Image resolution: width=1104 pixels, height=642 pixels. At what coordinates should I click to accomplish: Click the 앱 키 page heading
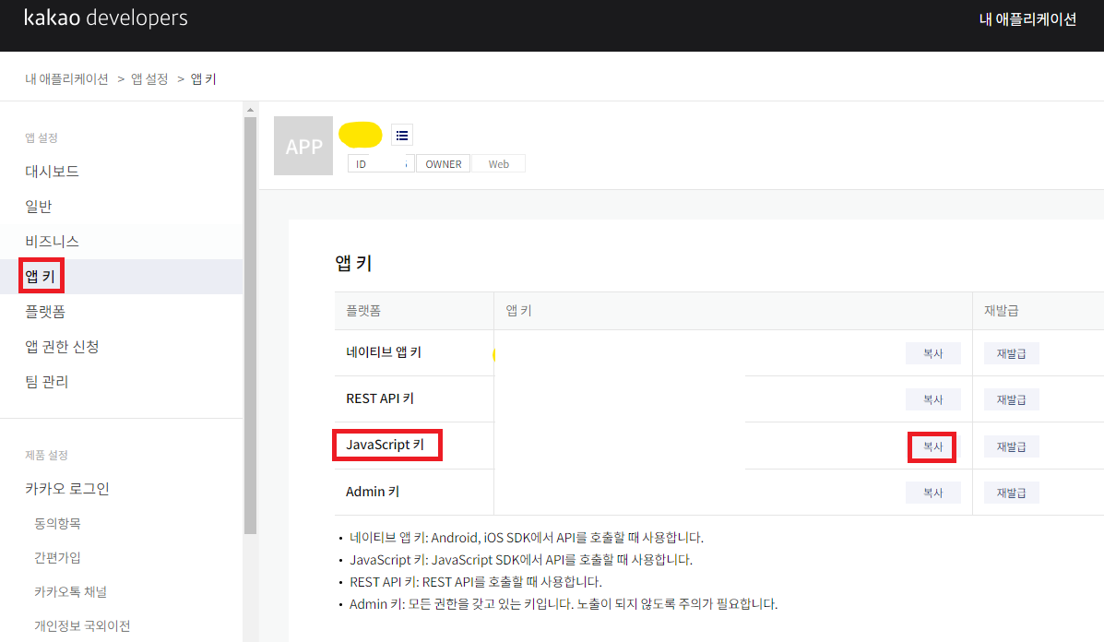coord(353,263)
